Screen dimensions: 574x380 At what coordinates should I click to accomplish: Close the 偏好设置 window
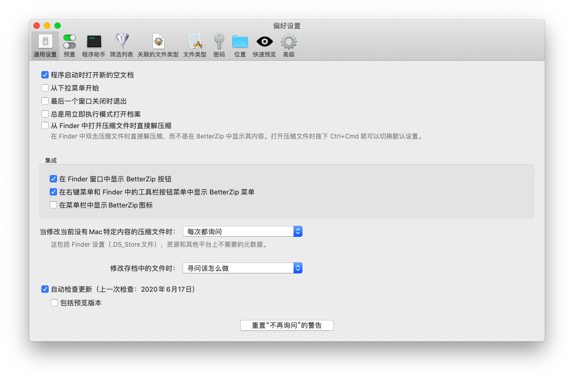click(37, 26)
